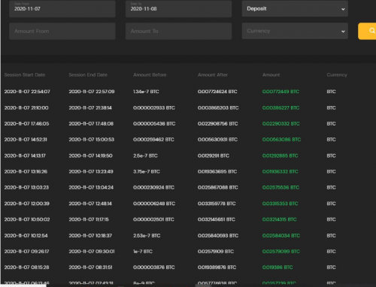Focus the Amount From input

[x=62, y=31]
